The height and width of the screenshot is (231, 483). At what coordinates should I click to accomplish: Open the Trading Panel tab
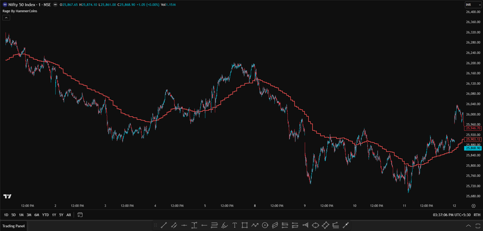(14, 226)
